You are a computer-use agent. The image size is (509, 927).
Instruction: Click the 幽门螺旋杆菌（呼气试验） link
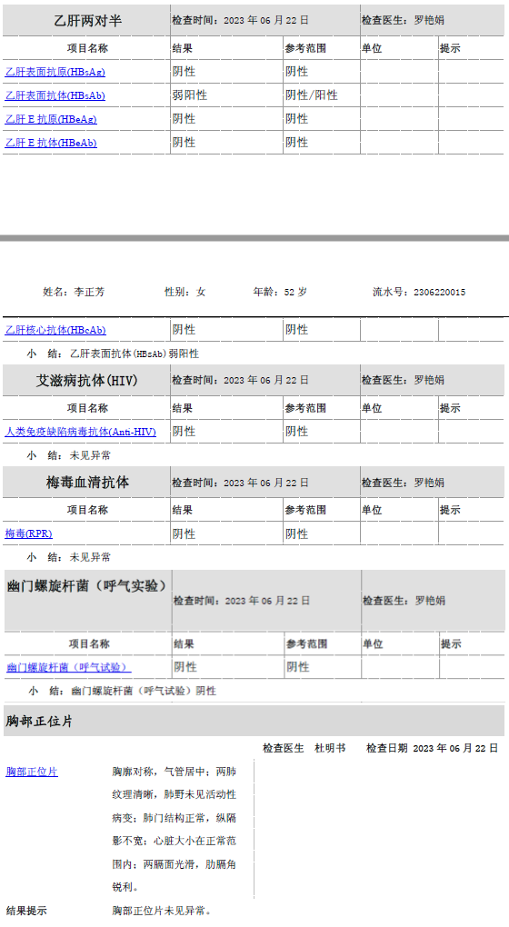(x=68, y=667)
